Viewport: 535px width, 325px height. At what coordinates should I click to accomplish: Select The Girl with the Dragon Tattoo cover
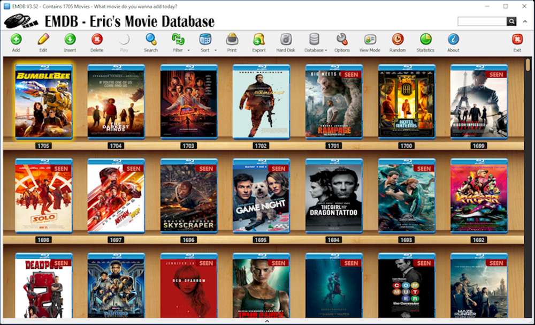pyautogui.click(x=334, y=195)
